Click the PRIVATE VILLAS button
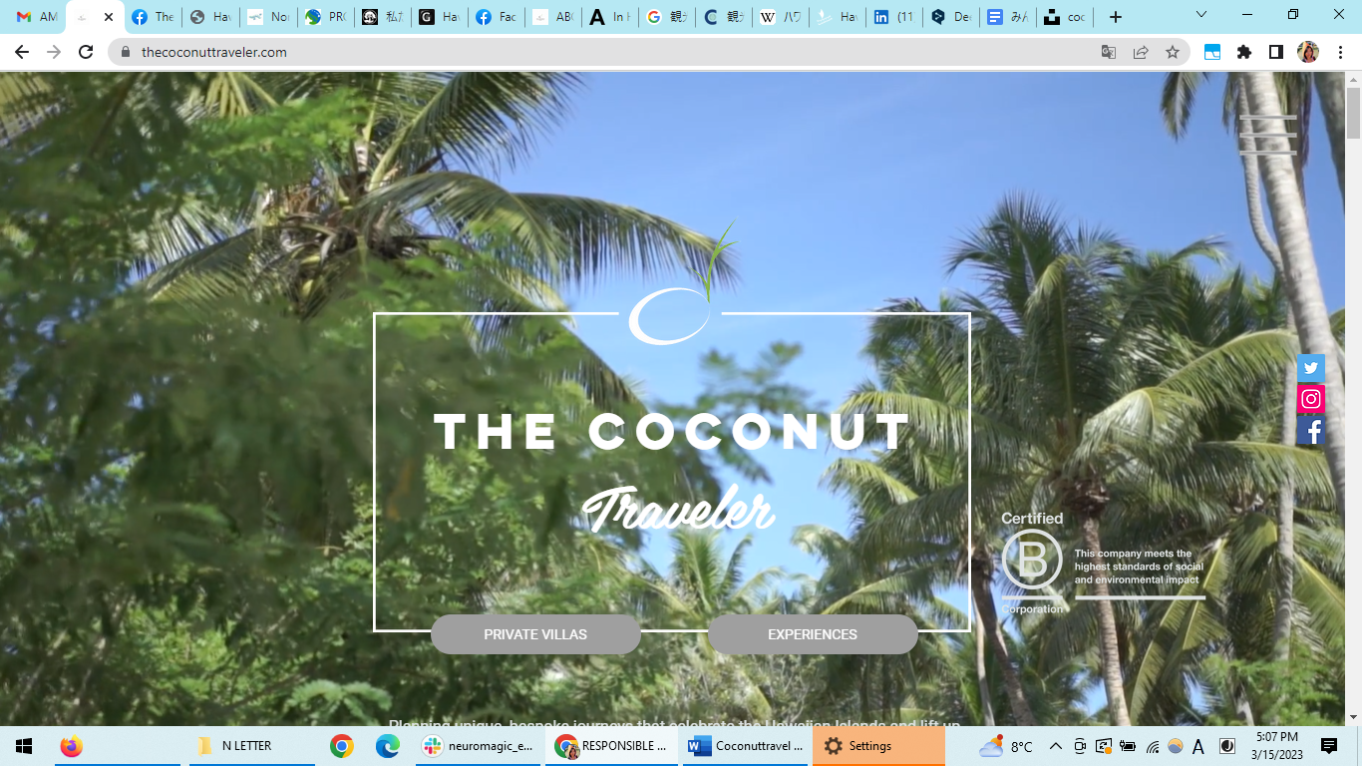Screen dimensions: 1362x766 [535, 634]
